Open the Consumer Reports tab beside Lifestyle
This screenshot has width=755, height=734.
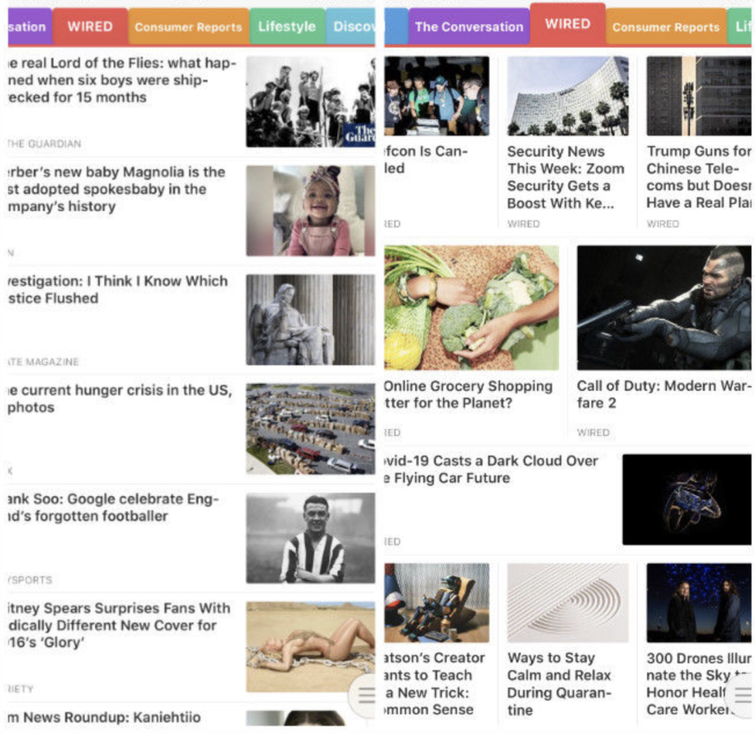(188, 27)
